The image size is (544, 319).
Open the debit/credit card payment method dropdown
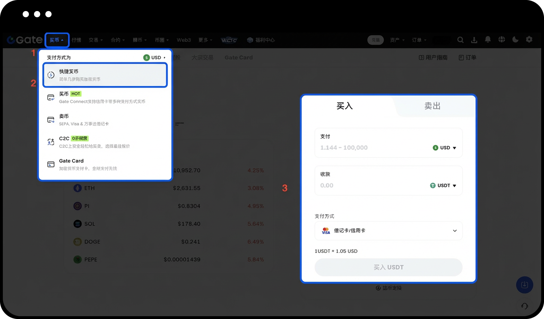point(388,231)
